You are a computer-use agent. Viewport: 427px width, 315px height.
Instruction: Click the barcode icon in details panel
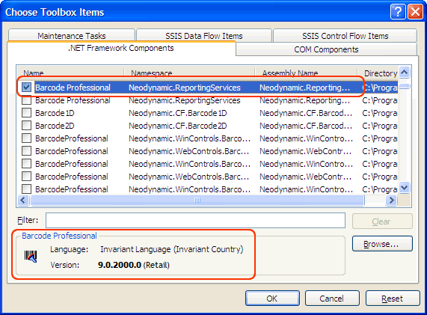(31, 257)
